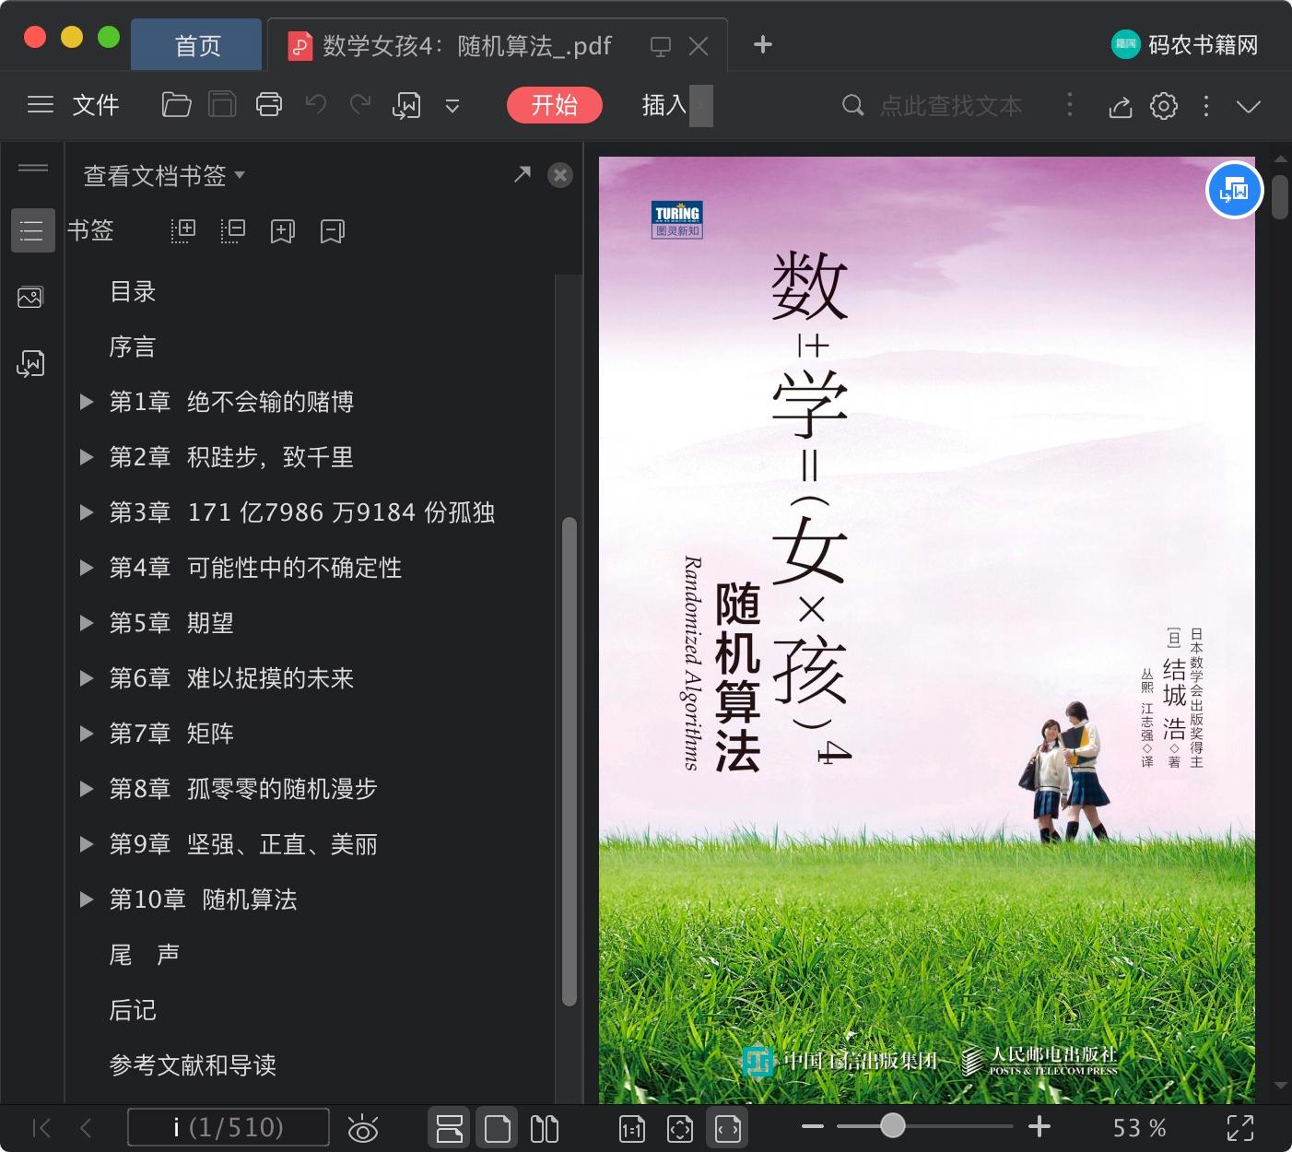Screen dimensions: 1292x1152
Task: Click the presentation screen icon on tab
Action: [x=660, y=46]
